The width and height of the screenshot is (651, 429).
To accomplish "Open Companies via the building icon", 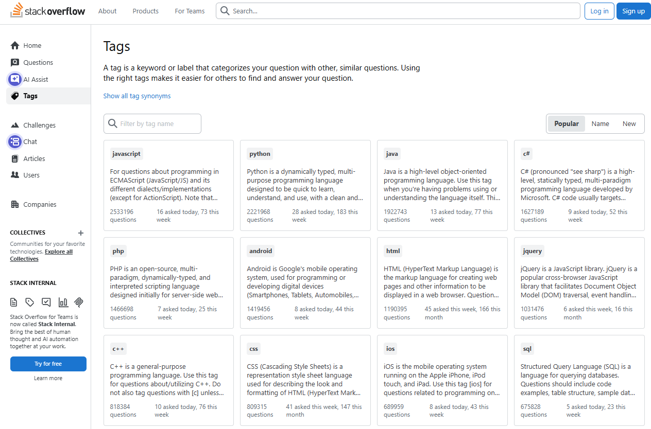I will tap(15, 204).
